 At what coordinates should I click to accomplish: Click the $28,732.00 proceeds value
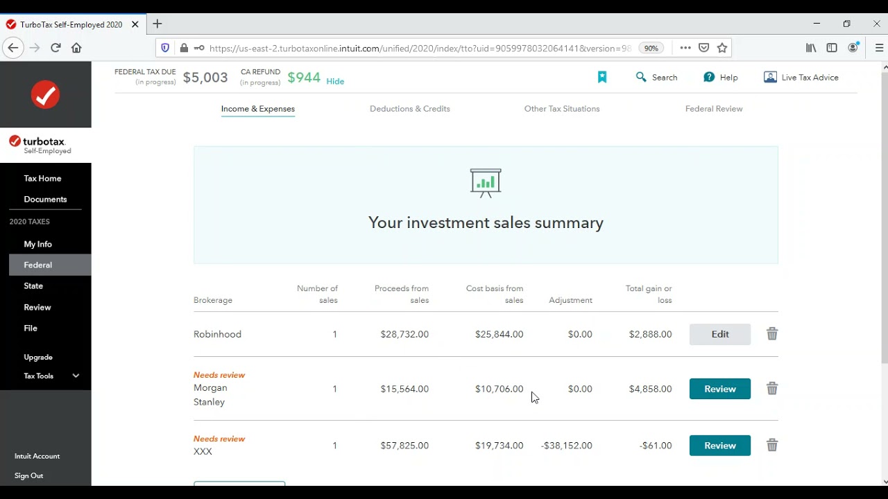pos(404,334)
